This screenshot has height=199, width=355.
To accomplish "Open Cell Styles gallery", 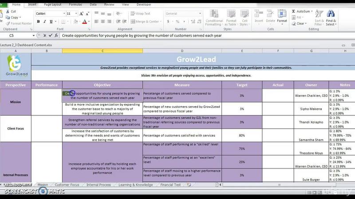I will pyautogui.click(x=245, y=18).
